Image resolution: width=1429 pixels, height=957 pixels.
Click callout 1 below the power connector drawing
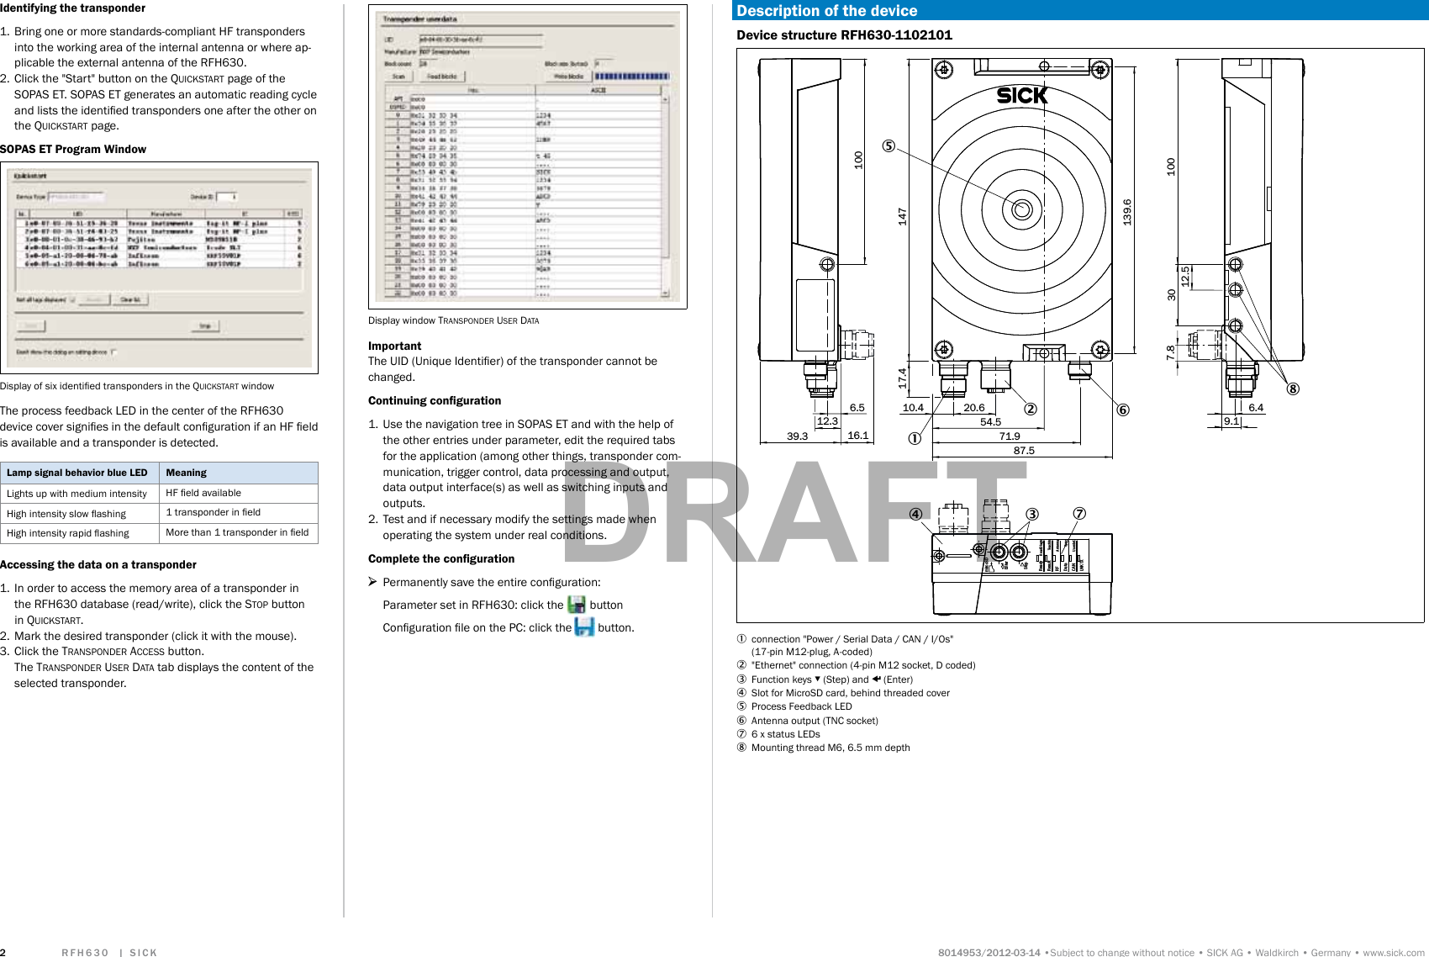(915, 438)
